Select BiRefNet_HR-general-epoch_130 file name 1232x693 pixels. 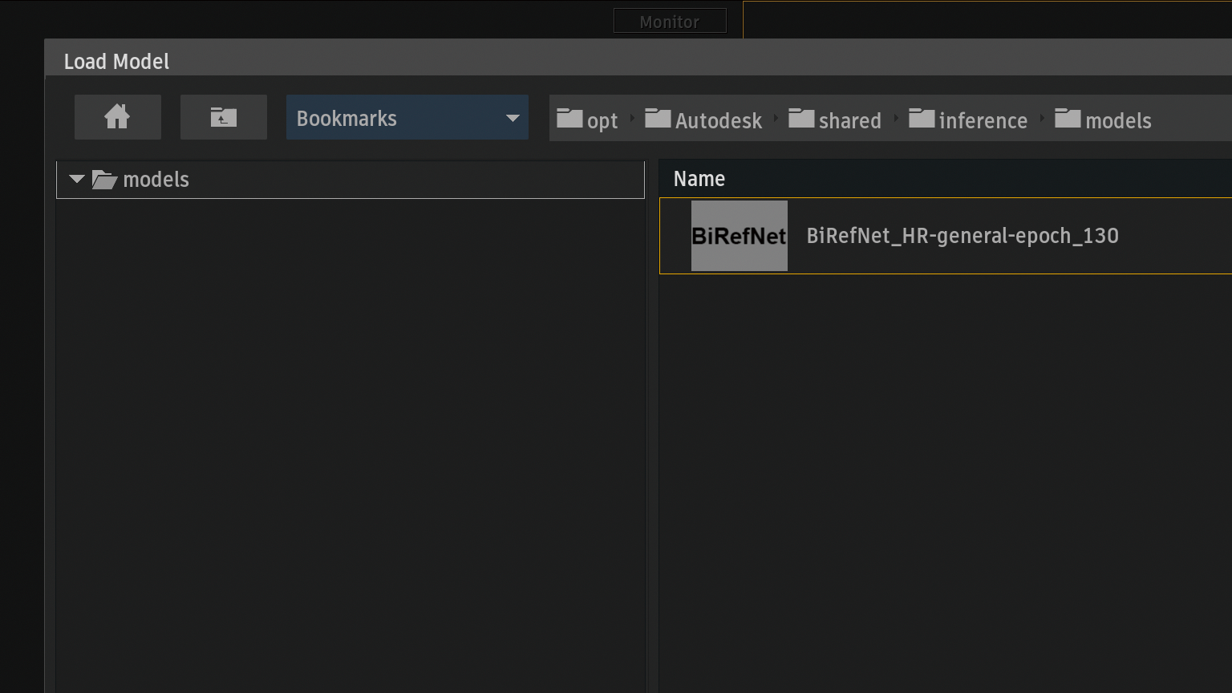[962, 236]
